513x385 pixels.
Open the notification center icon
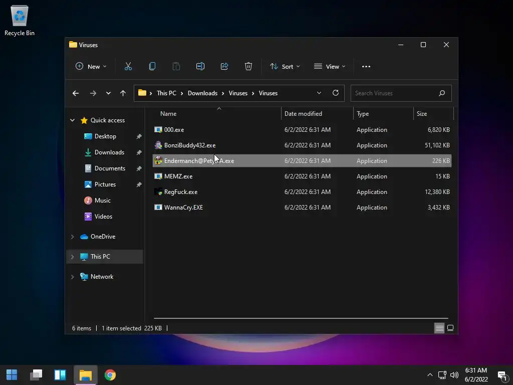[x=502, y=375]
